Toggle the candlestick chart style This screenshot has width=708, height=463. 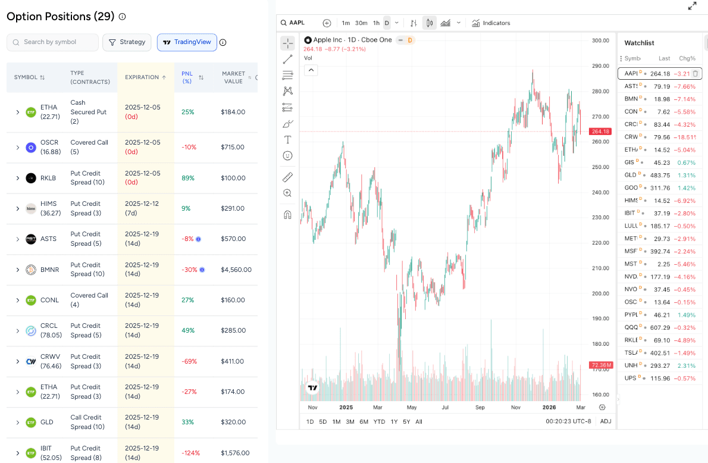(x=429, y=23)
